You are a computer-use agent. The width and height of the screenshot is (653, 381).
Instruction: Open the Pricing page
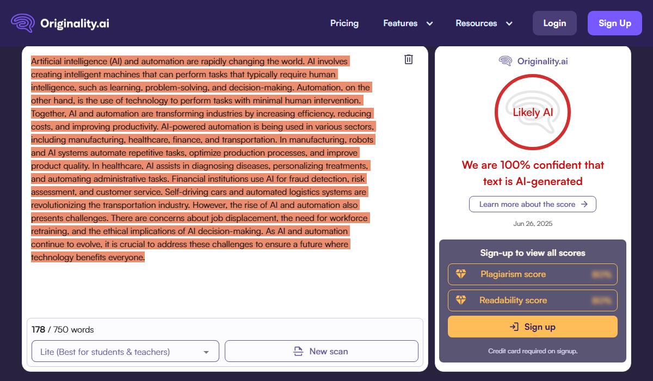(344, 23)
